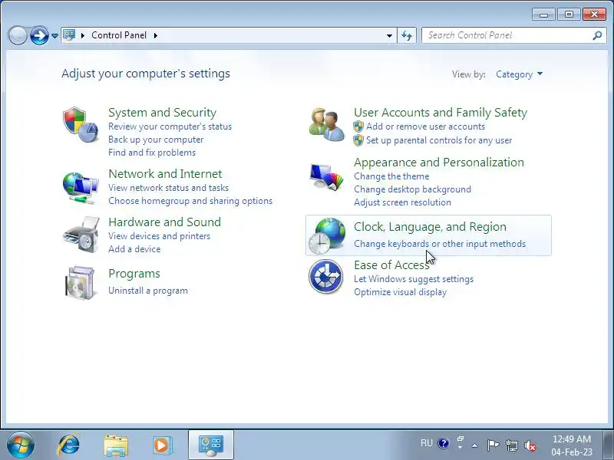Open Network and Internet category
The width and height of the screenshot is (614, 460).
click(165, 174)
